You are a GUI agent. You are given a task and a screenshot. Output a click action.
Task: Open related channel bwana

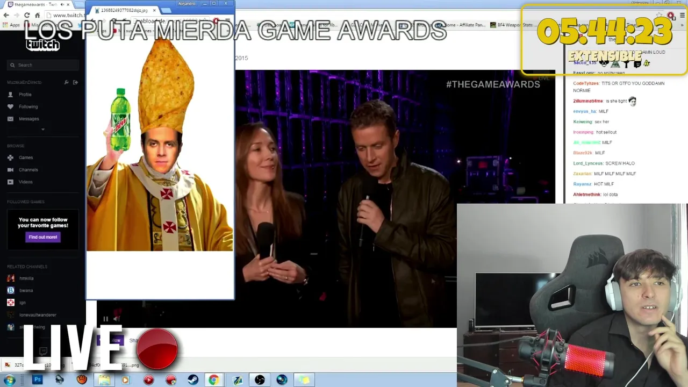pos(26,290)
